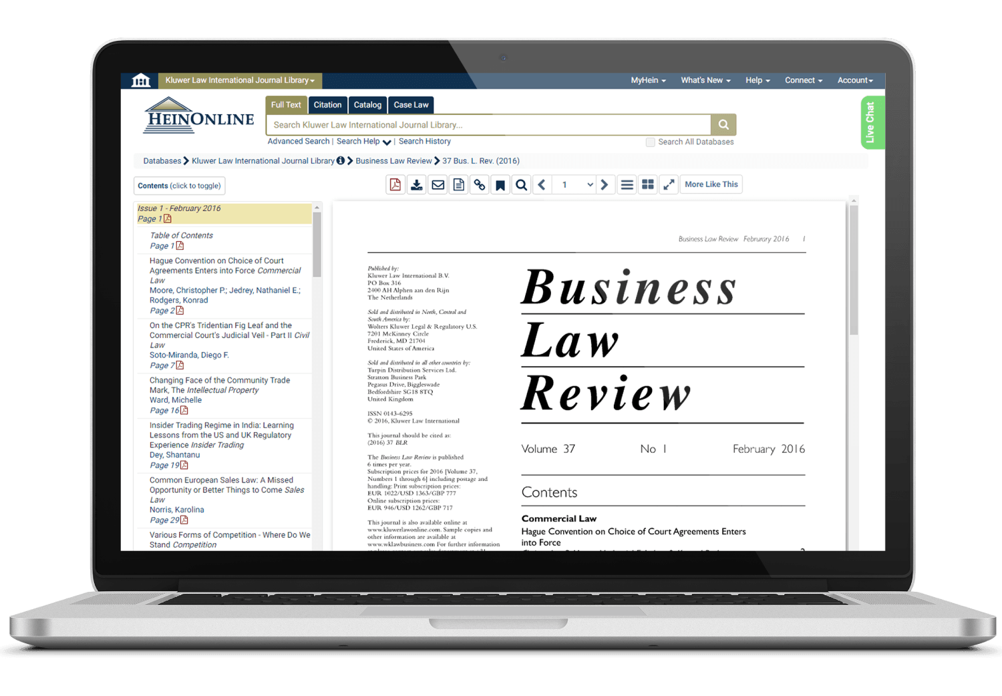Image resolution: width=1002 pixels, height=696 pixels.
Task: Select the Catalog search tab
Action: click(367, 105)
